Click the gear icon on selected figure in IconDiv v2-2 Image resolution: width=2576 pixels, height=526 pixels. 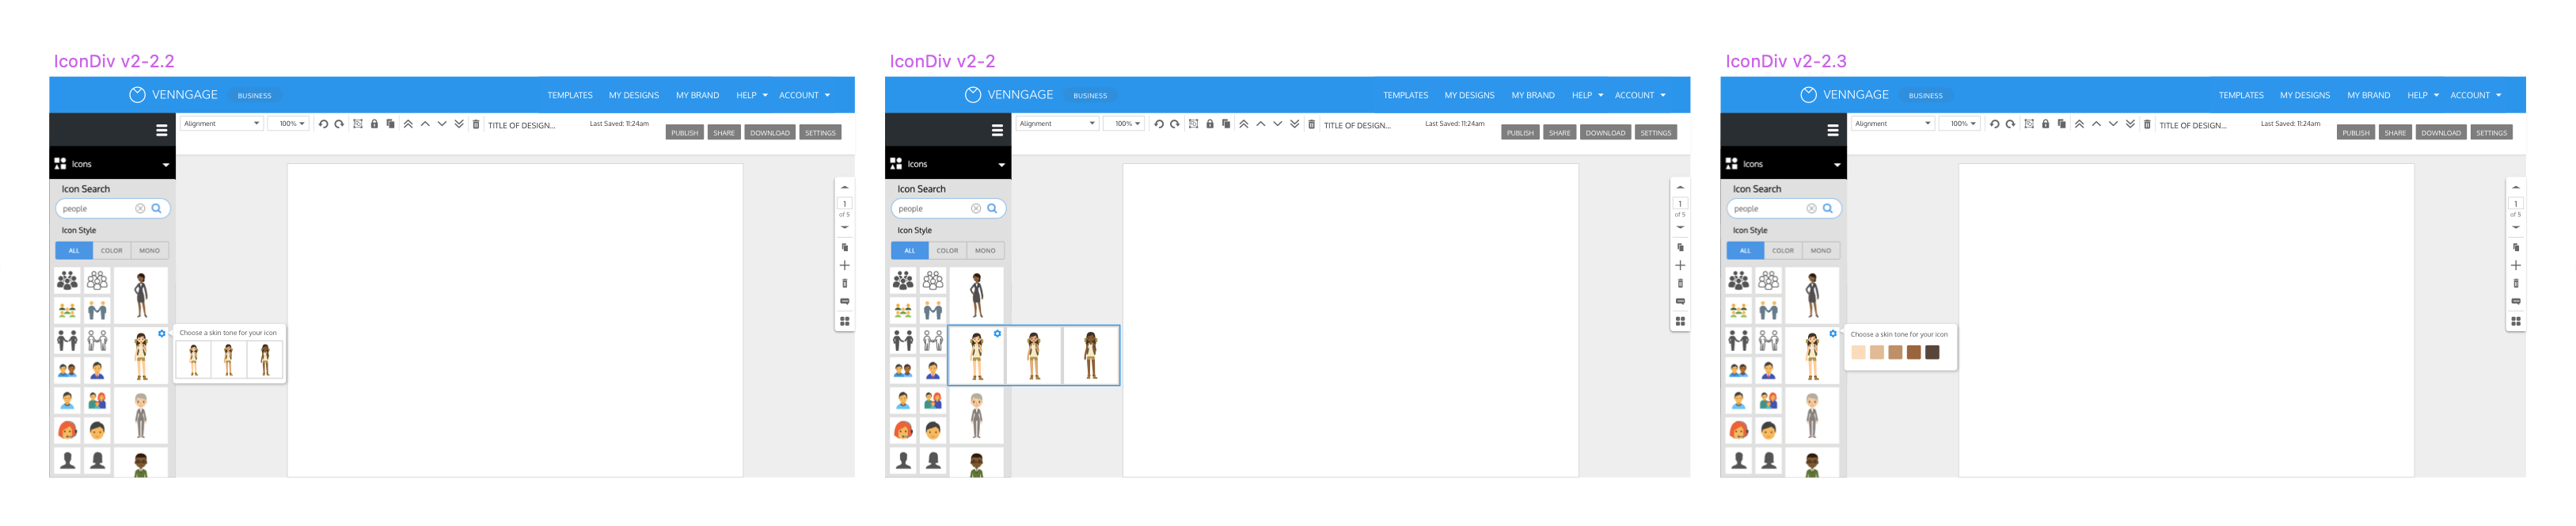(x=997, y=334)
